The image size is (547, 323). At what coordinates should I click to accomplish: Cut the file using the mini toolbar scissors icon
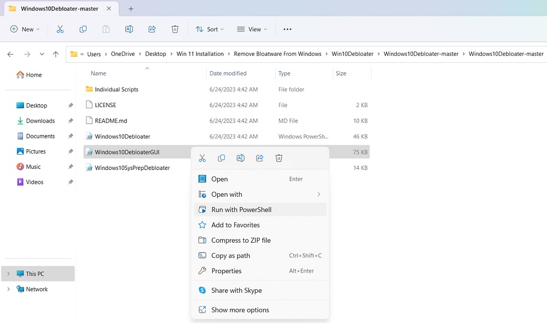point(202,157)
